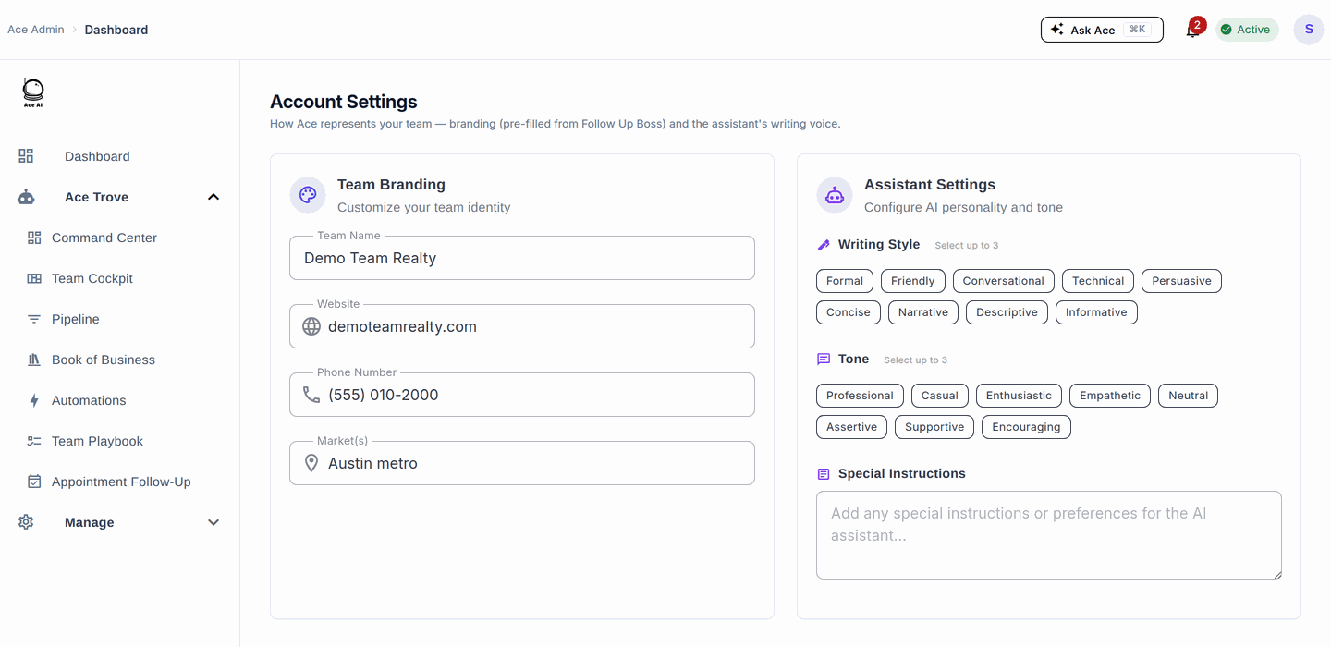Click the Book of Business books icon

coord(34,360)
